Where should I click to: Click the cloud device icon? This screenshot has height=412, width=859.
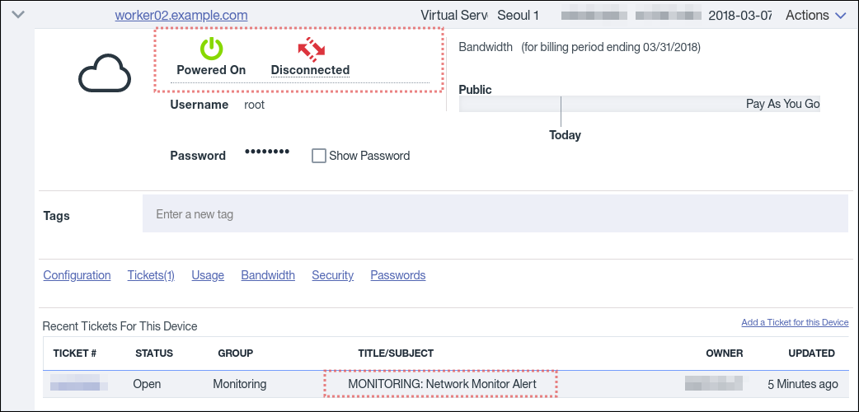point(105,75)
